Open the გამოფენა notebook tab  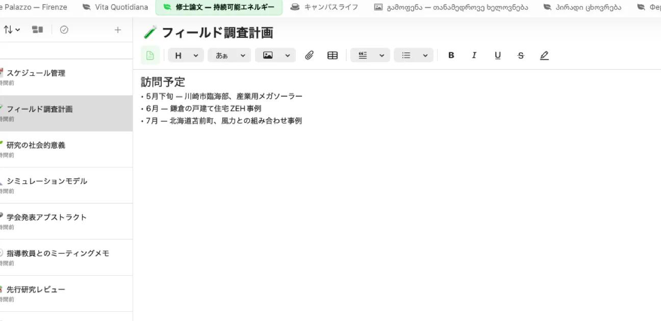point(451,7)
